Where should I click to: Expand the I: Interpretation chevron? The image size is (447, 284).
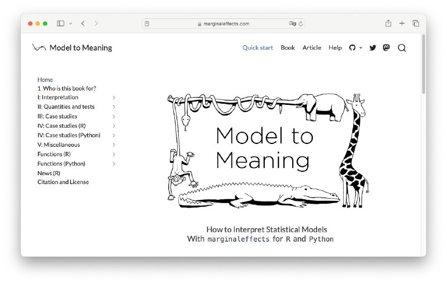pyautogui.click(x=114, y=97)
